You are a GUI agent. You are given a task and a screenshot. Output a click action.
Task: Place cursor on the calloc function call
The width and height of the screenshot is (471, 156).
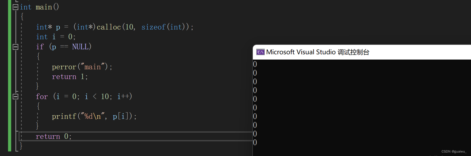pos(109,27)
